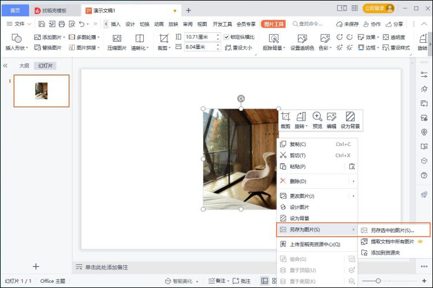Click the 插入形状 insert shape icon
Viewport: 433px width, 288px height.
16,38
